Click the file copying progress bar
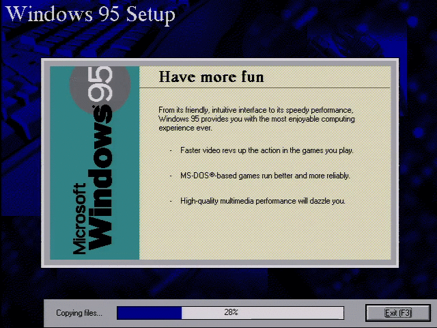This screenshot has width=437, height=328. [231, 313]
